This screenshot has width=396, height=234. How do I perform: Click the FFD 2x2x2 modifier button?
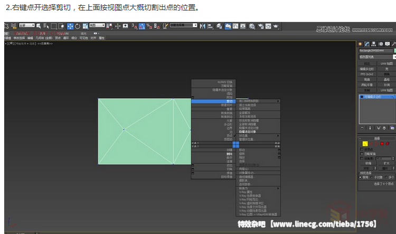point(367,74)
